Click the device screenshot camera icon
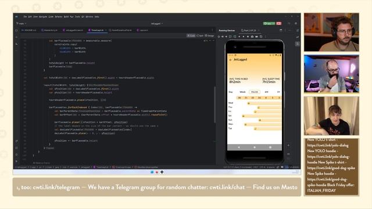The width and height of the screenshot is (372, 209). (252, 37)
